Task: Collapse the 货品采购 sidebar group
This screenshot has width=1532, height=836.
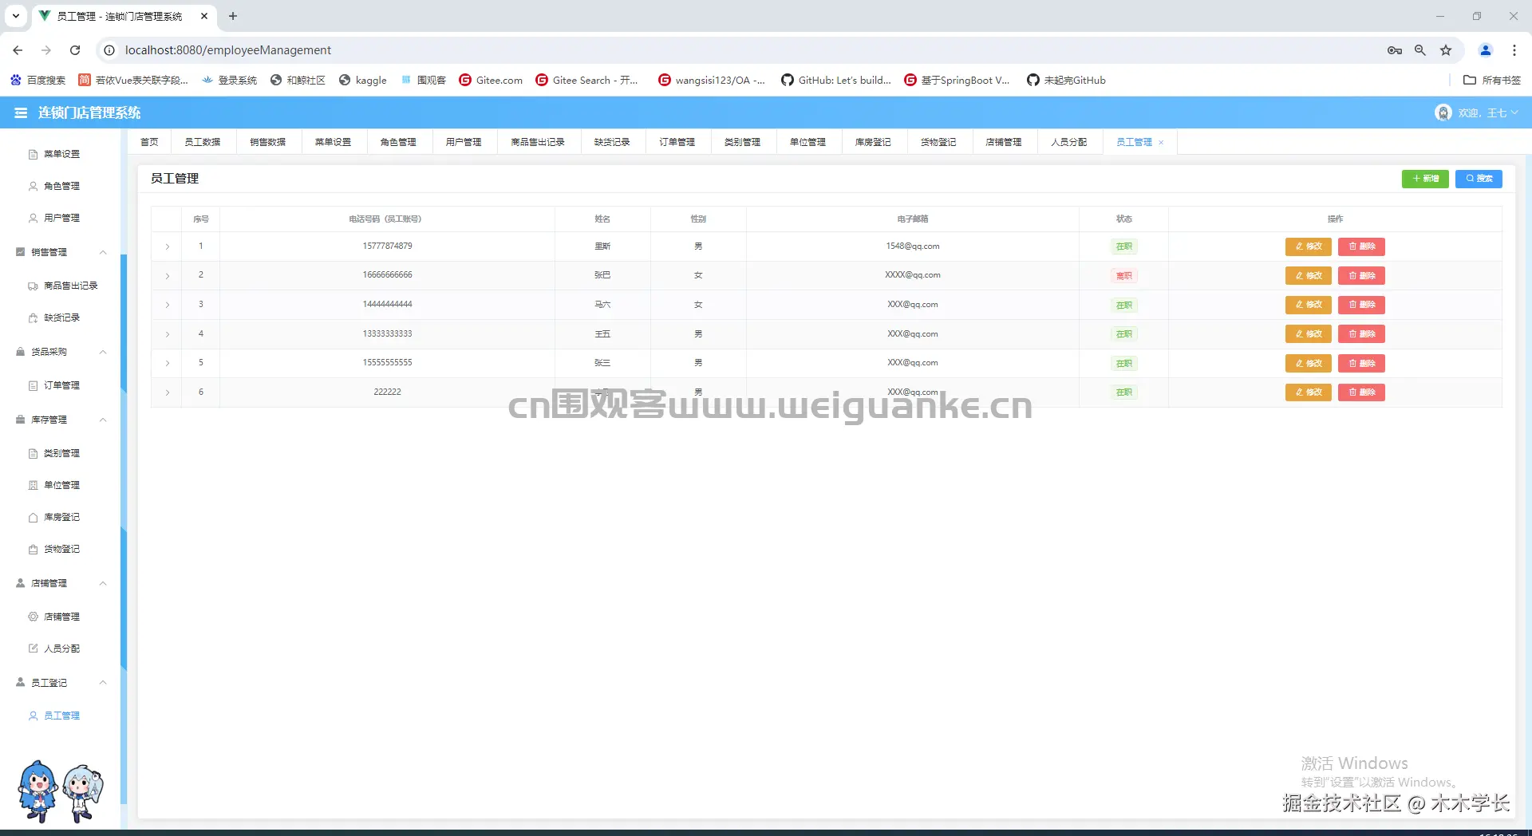Action: (x=103, y=352)
